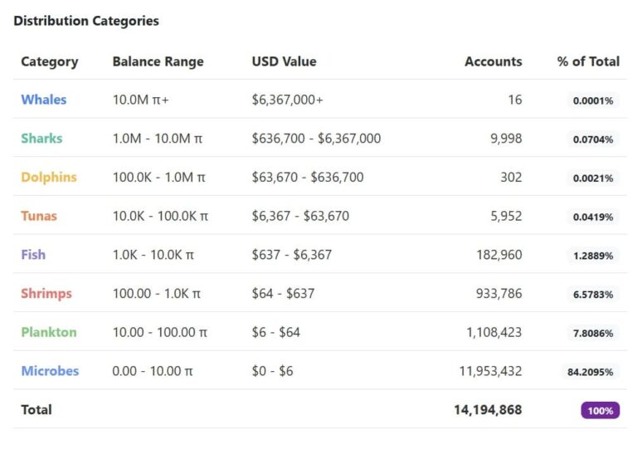Open the Sharks category link

point(41,138)
